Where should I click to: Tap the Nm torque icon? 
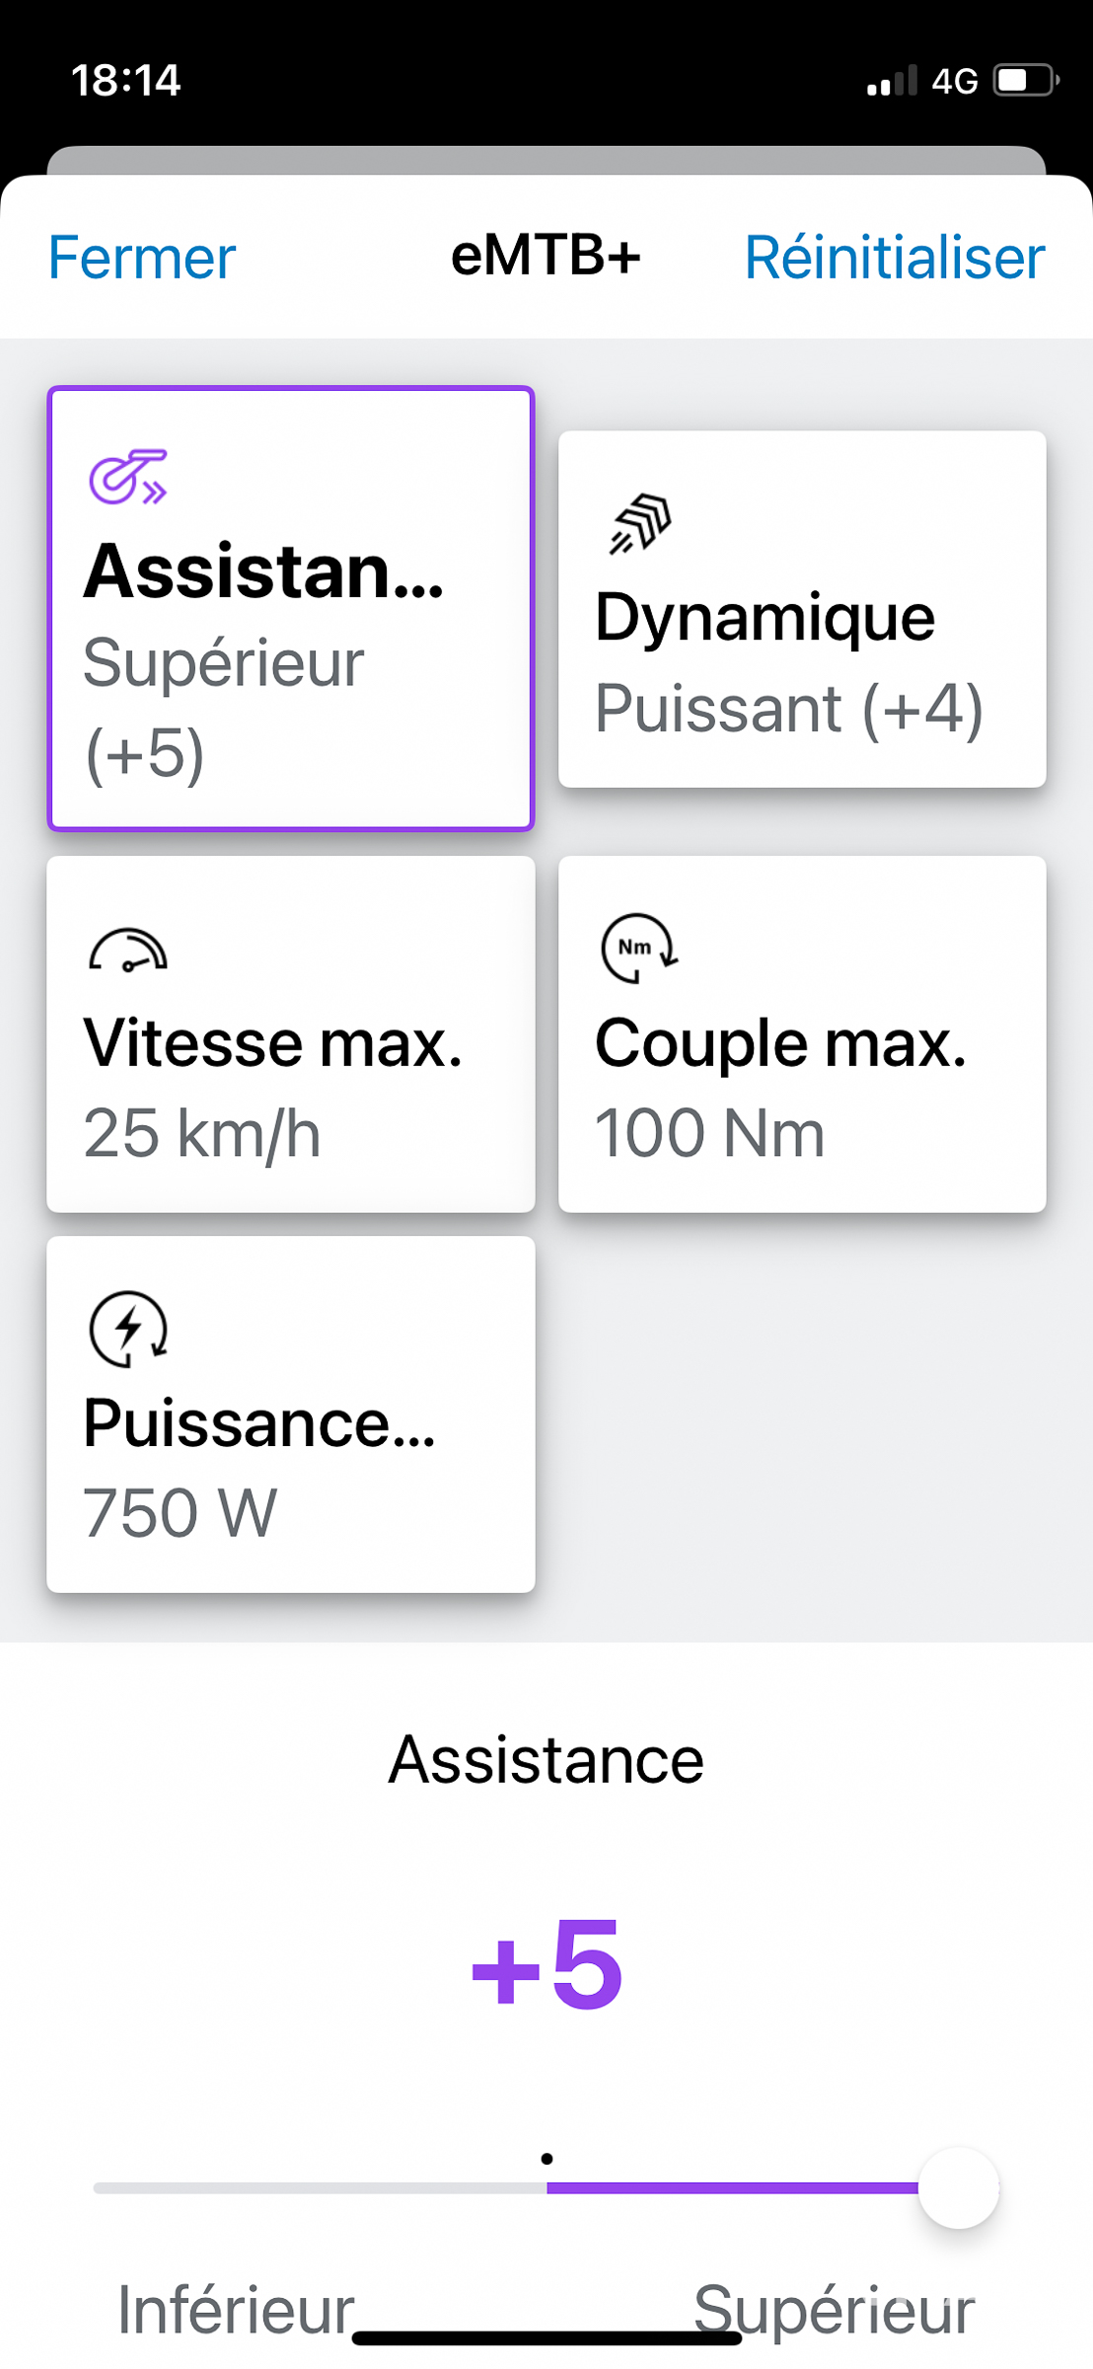pyautogui.click(x=638, y=949)
